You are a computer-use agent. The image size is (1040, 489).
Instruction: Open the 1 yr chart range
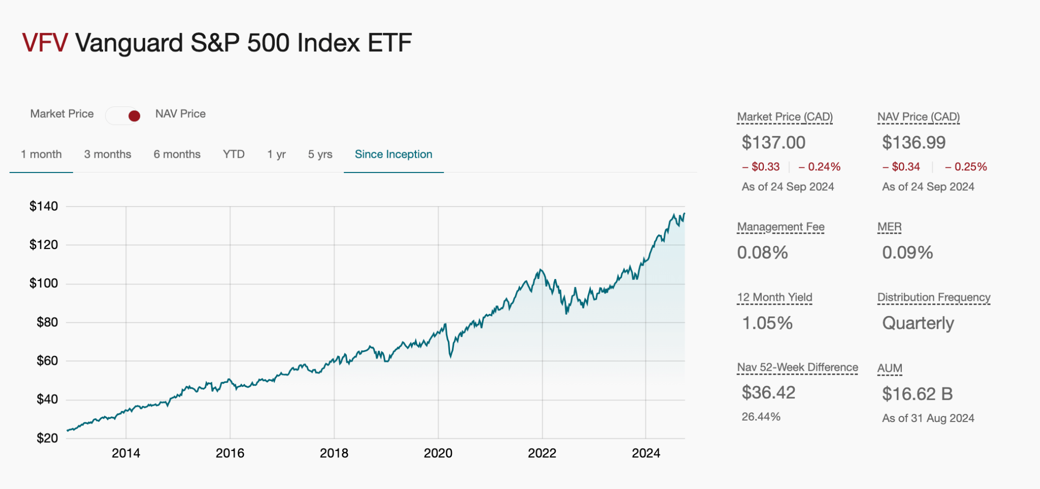(276, 154)
